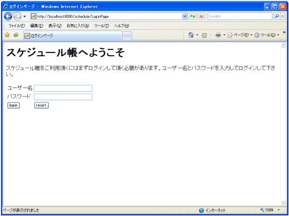The height and width of the screenshot is (216, 289).
Task: Click the Add to Favorites star icon
Action: click(x=16, y=35)
